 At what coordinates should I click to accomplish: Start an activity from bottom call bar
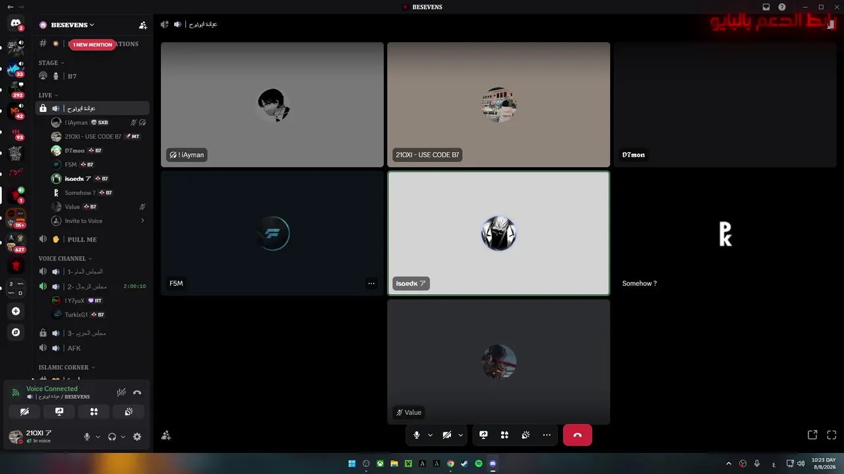point(504,435)
